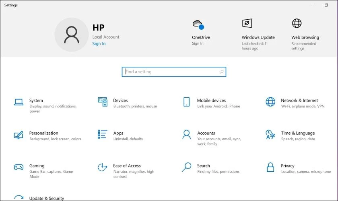338x201 pixels.
Task: Open the Windows Update title link
Action: (258, 37)
